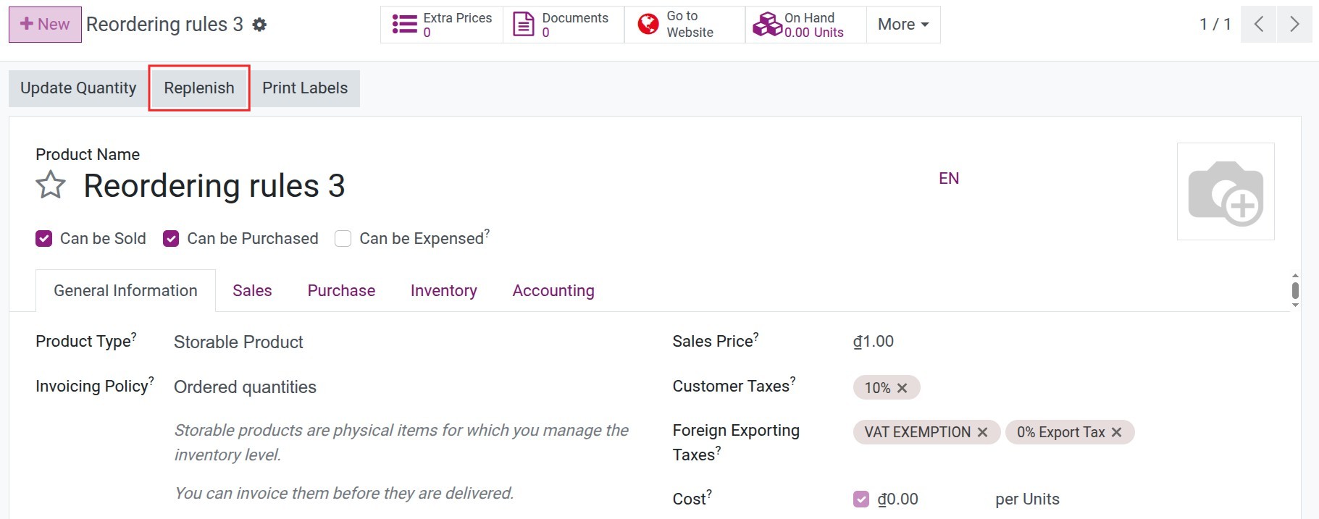Click the Go to Website globe icon

[x=648, y=25]
